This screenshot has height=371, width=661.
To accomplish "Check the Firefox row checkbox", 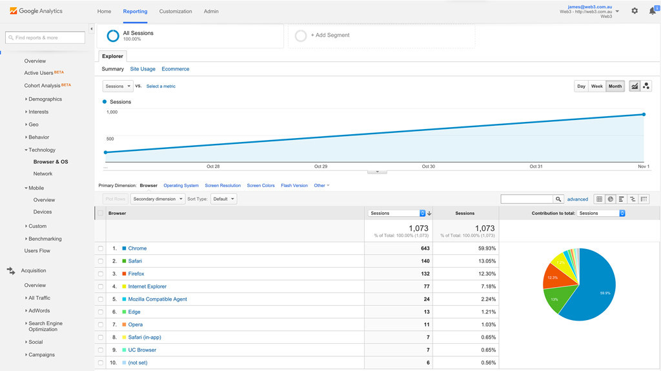I will pos(100,274).
